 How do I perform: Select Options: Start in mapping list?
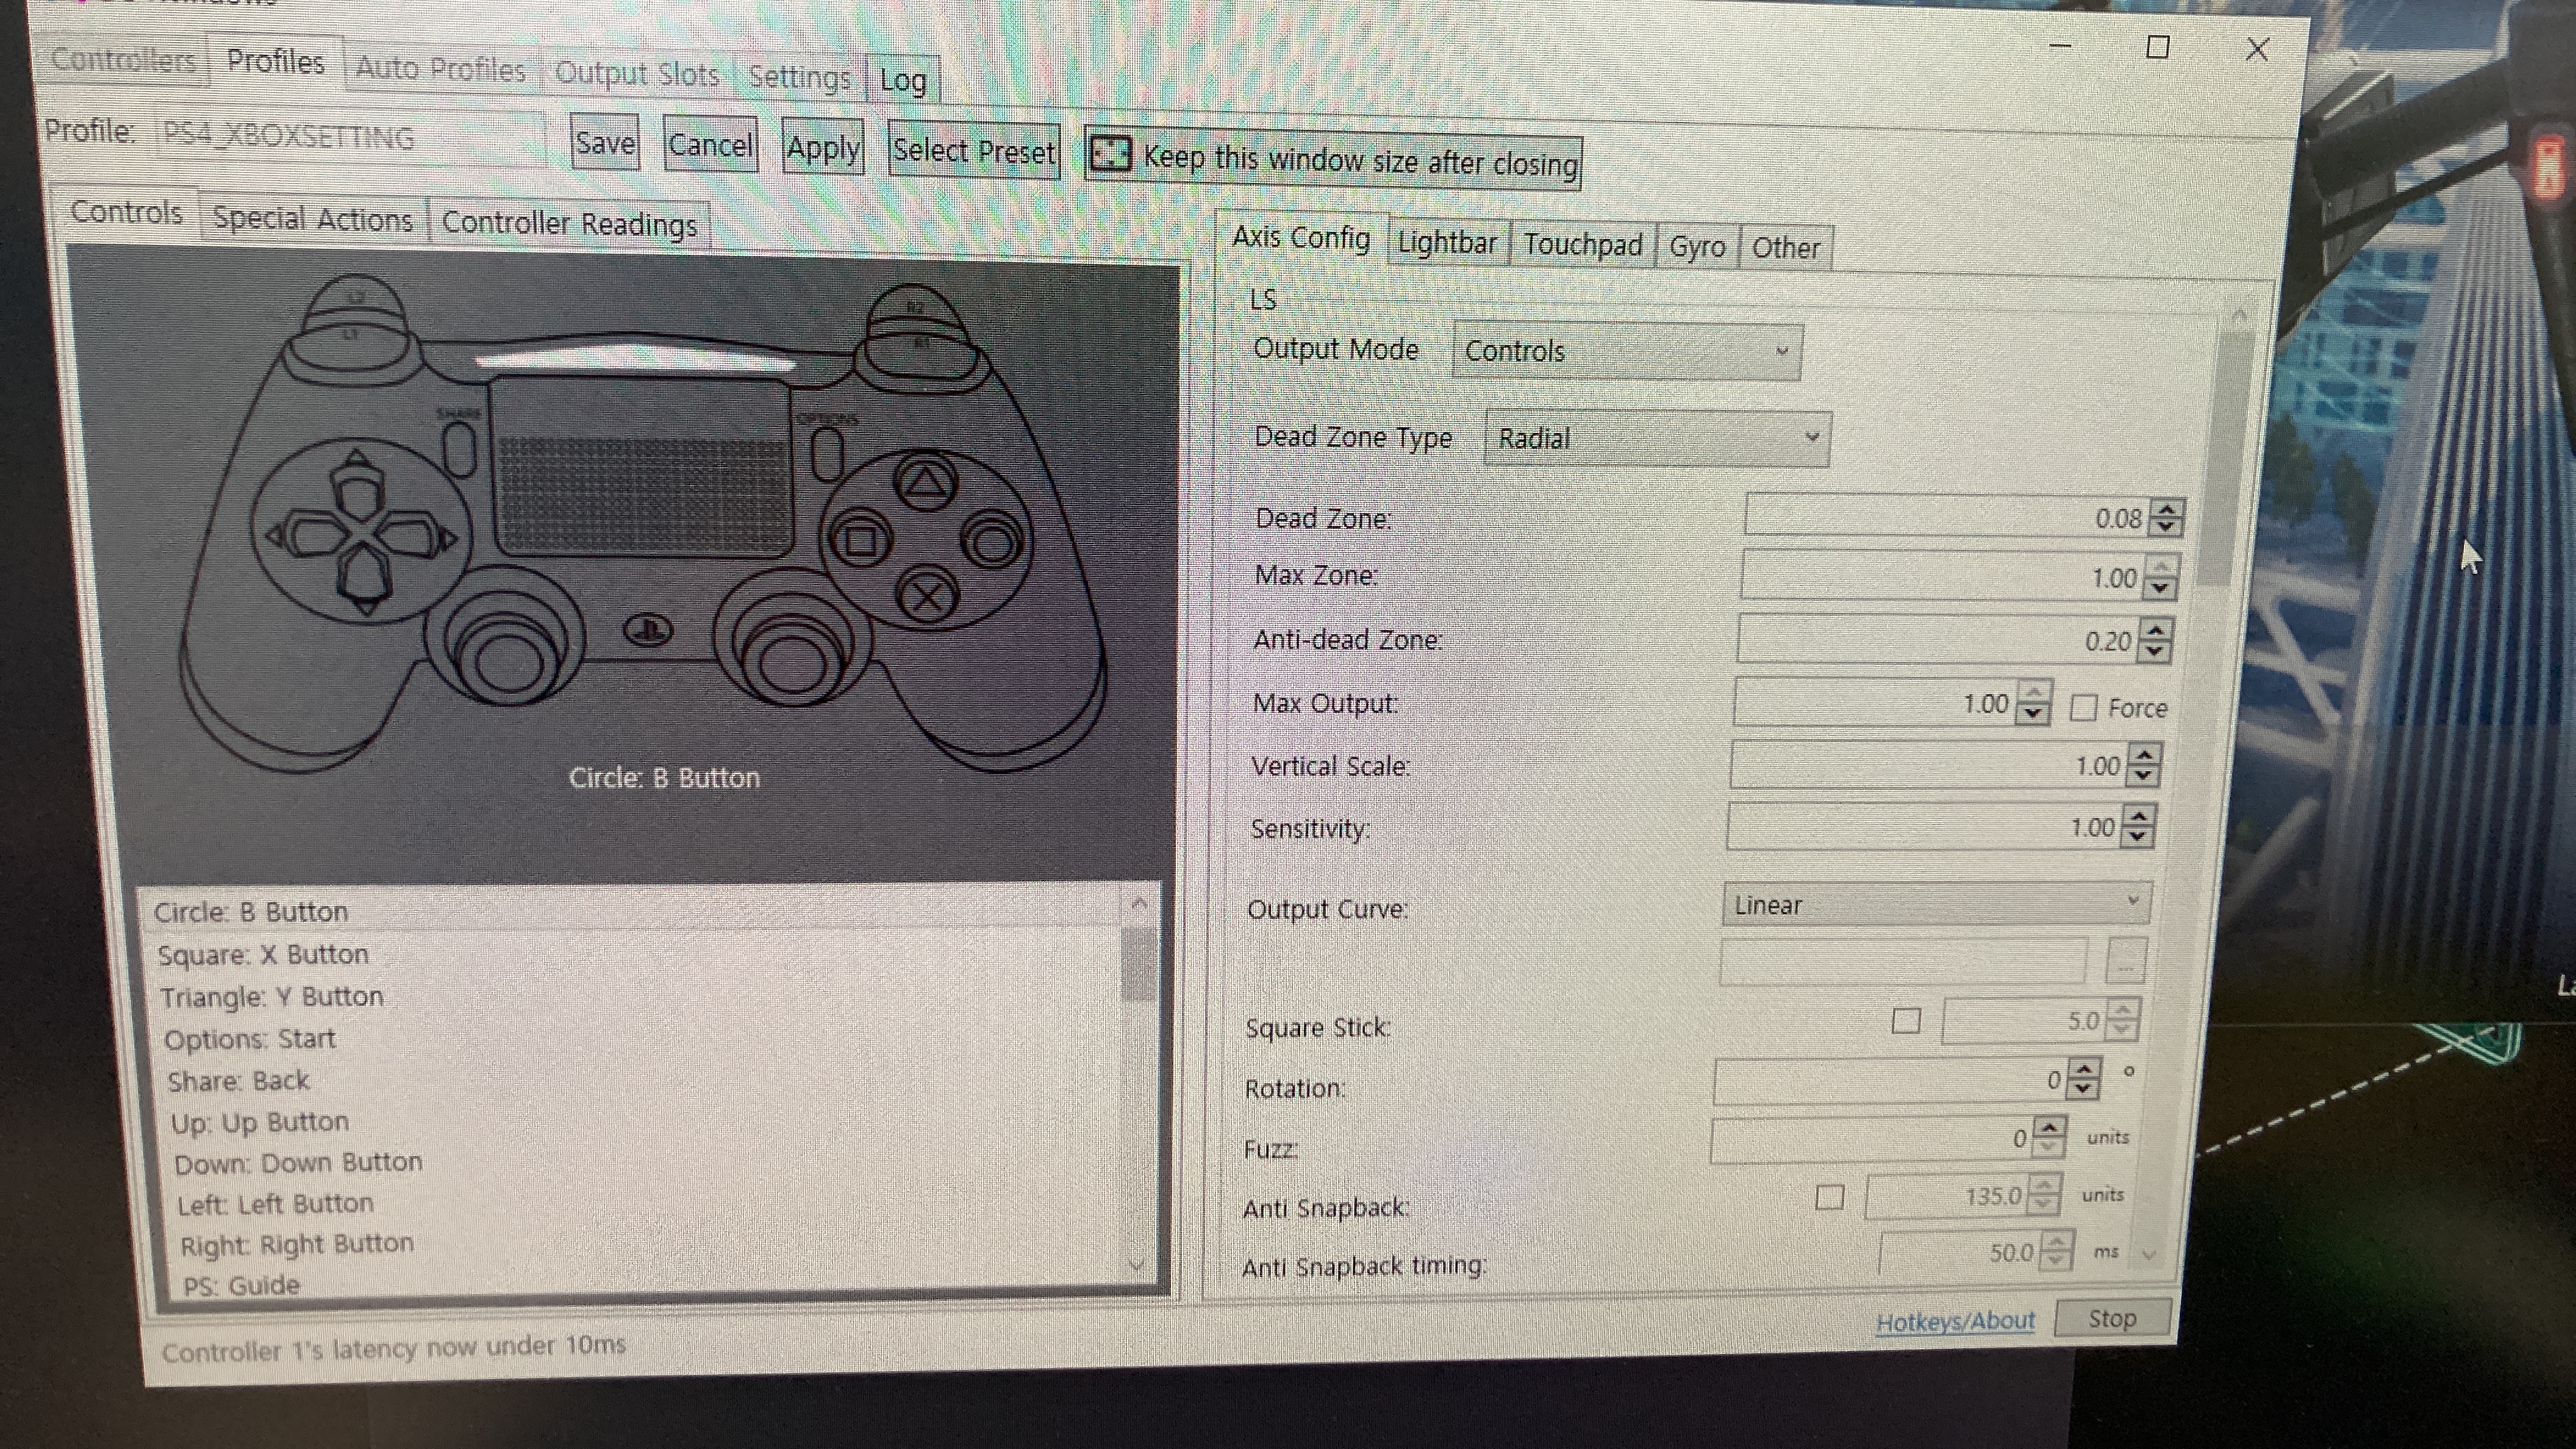[250, 1039]
